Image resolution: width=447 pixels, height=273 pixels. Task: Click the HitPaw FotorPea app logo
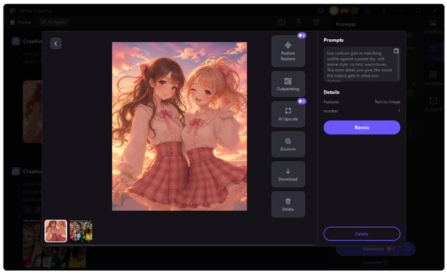(x=13, y=11)
